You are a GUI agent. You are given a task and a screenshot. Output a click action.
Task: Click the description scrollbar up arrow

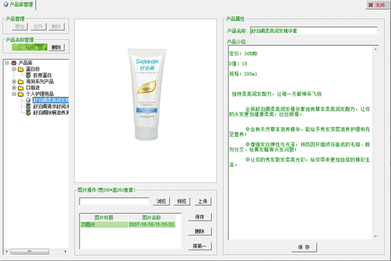pos(375,49)
